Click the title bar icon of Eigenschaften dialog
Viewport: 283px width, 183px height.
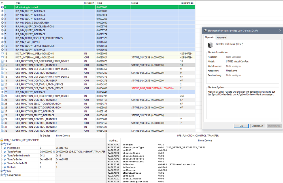tap(205, 30)
